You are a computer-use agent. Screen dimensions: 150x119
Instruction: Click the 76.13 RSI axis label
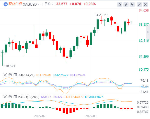pos(144,81)
